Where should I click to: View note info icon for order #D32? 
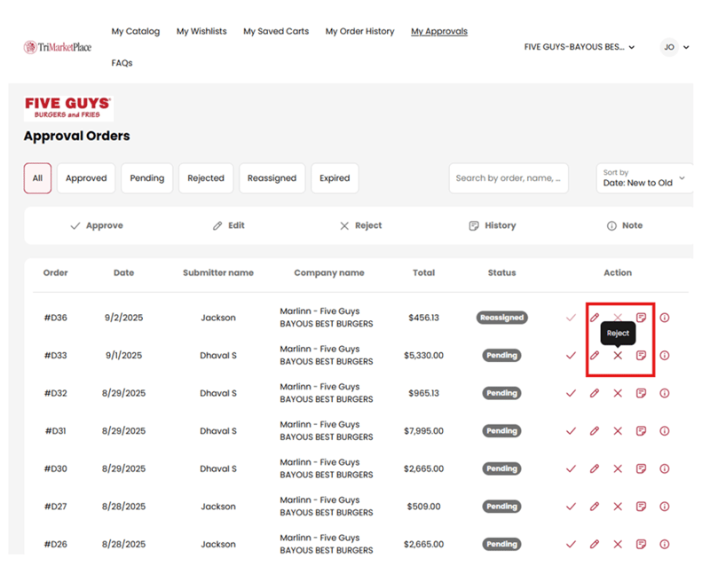pyautogui.click(x=665, y=393)
